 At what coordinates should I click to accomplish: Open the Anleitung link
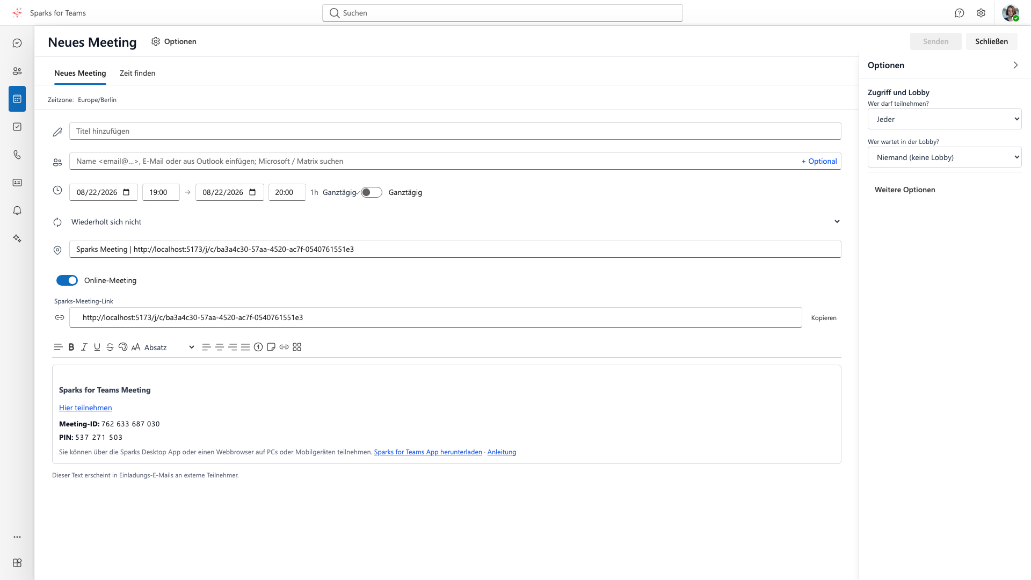tap(502, 452)
